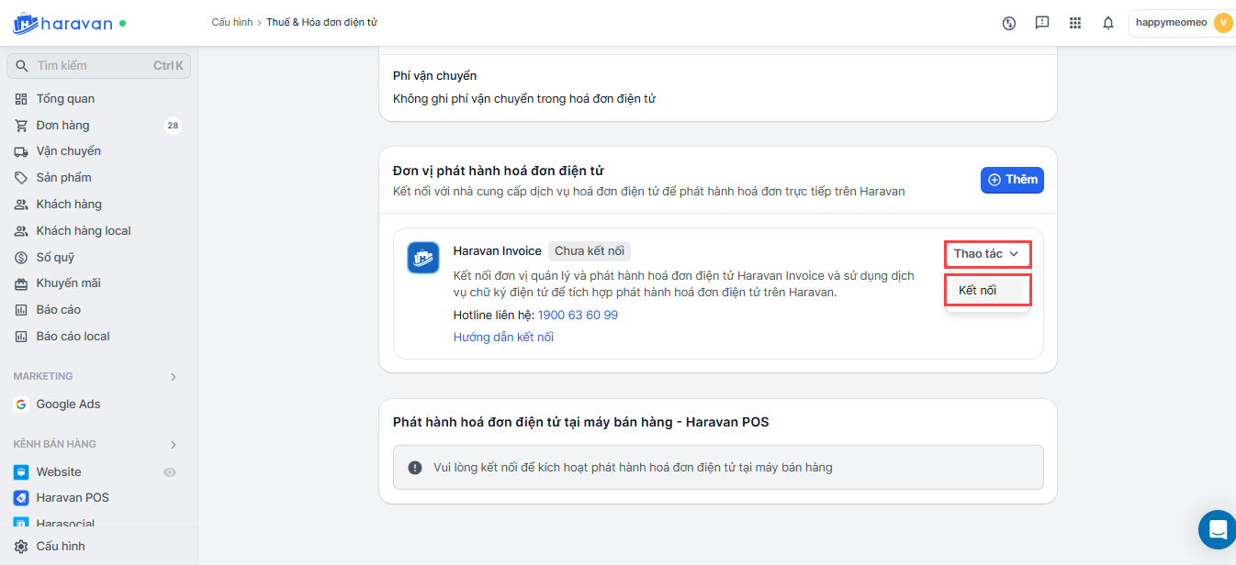Viewport: 1236px width, 565px height.
Task: Click the blue Thêm button
Action: (1012, 180)
